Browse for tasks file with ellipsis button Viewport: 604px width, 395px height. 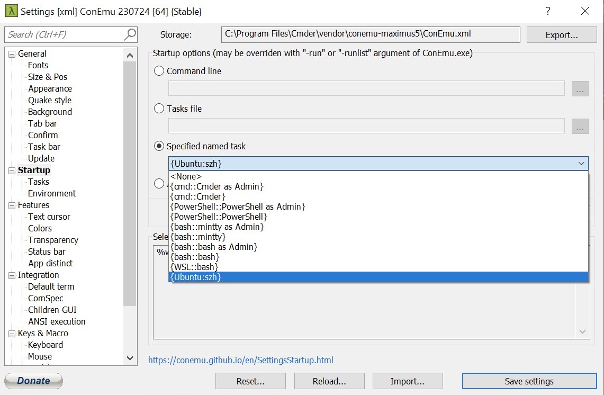580,126
